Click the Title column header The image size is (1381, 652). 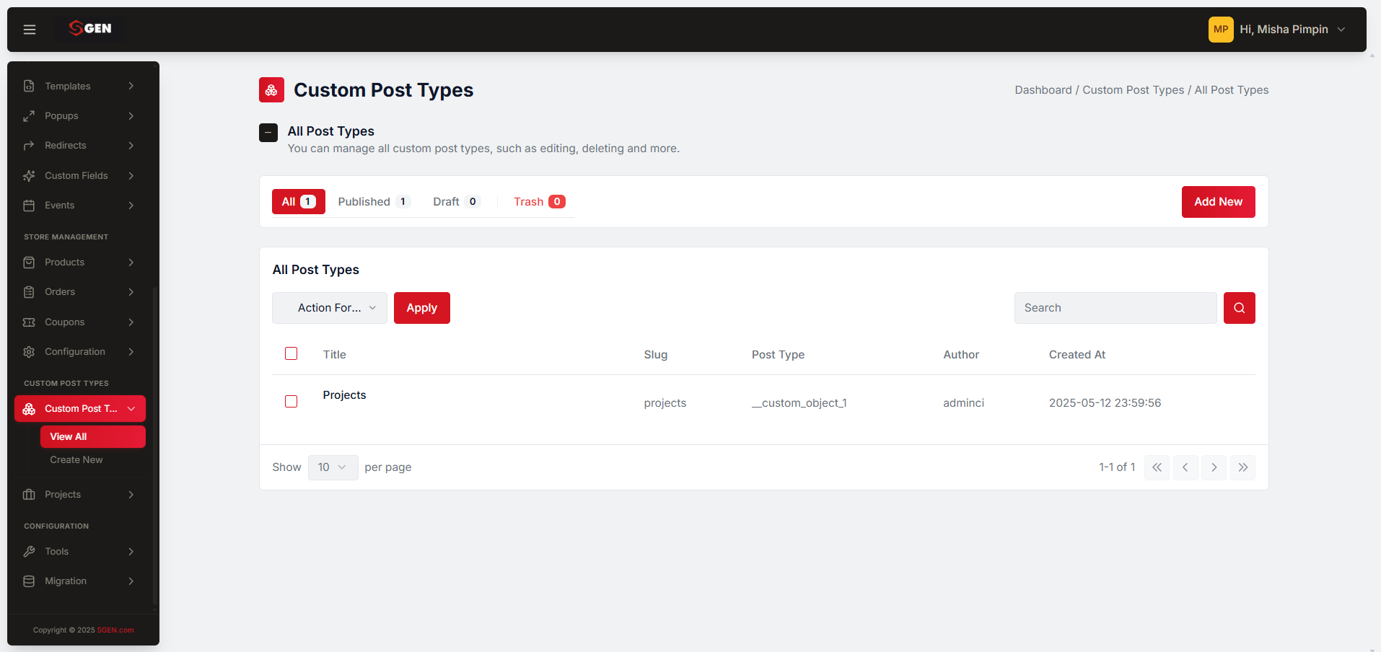(x=334, y=355)
